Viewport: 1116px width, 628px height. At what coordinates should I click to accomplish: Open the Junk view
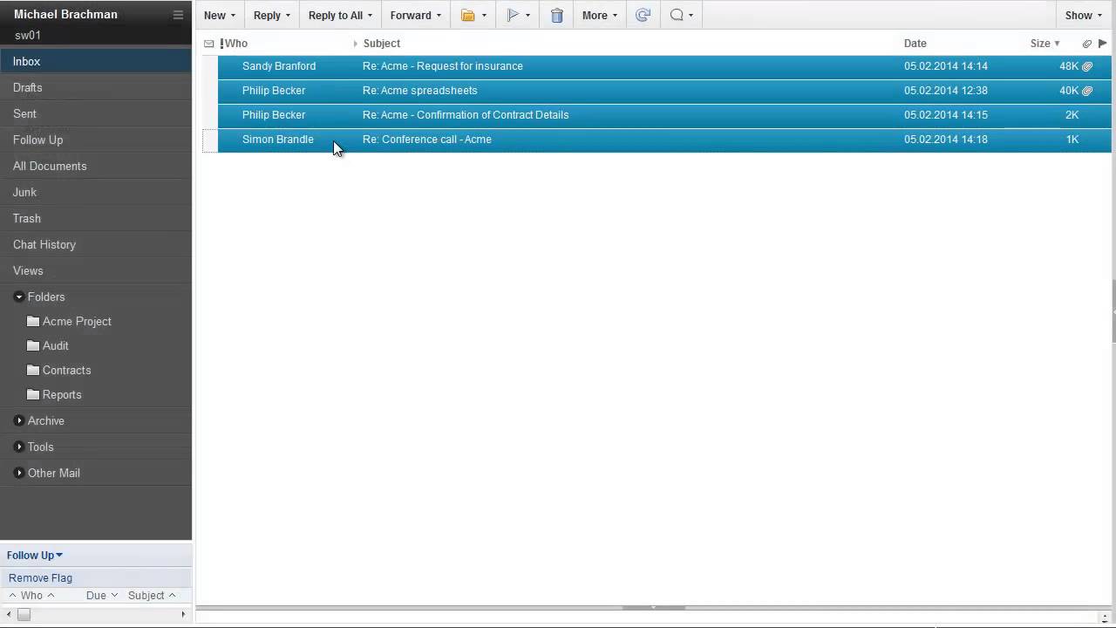click(x=96, y=192)
